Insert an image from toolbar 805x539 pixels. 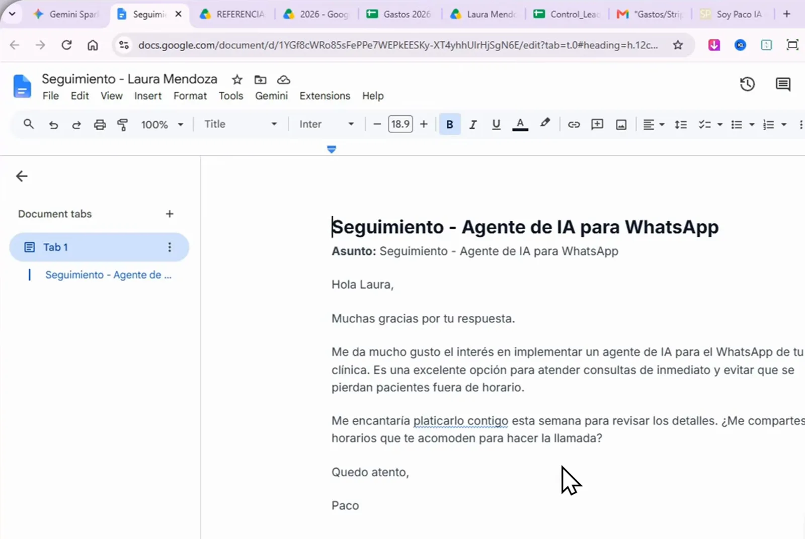[x=621, y=125]
